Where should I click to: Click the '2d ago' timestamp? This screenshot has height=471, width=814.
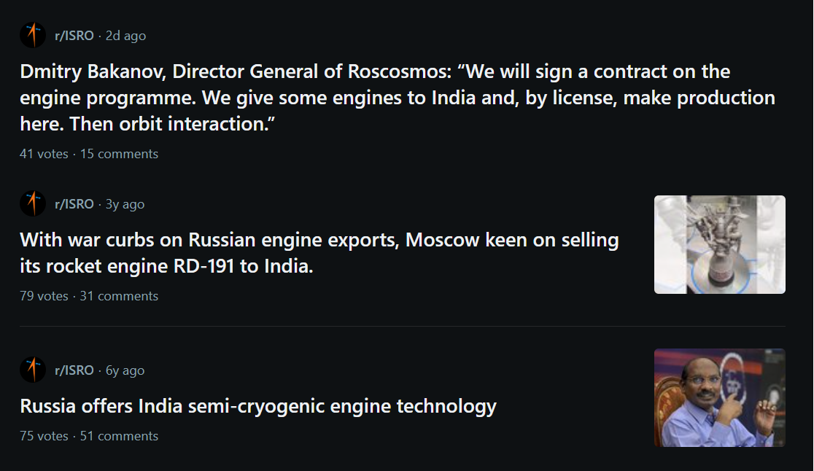click(125, 36)
